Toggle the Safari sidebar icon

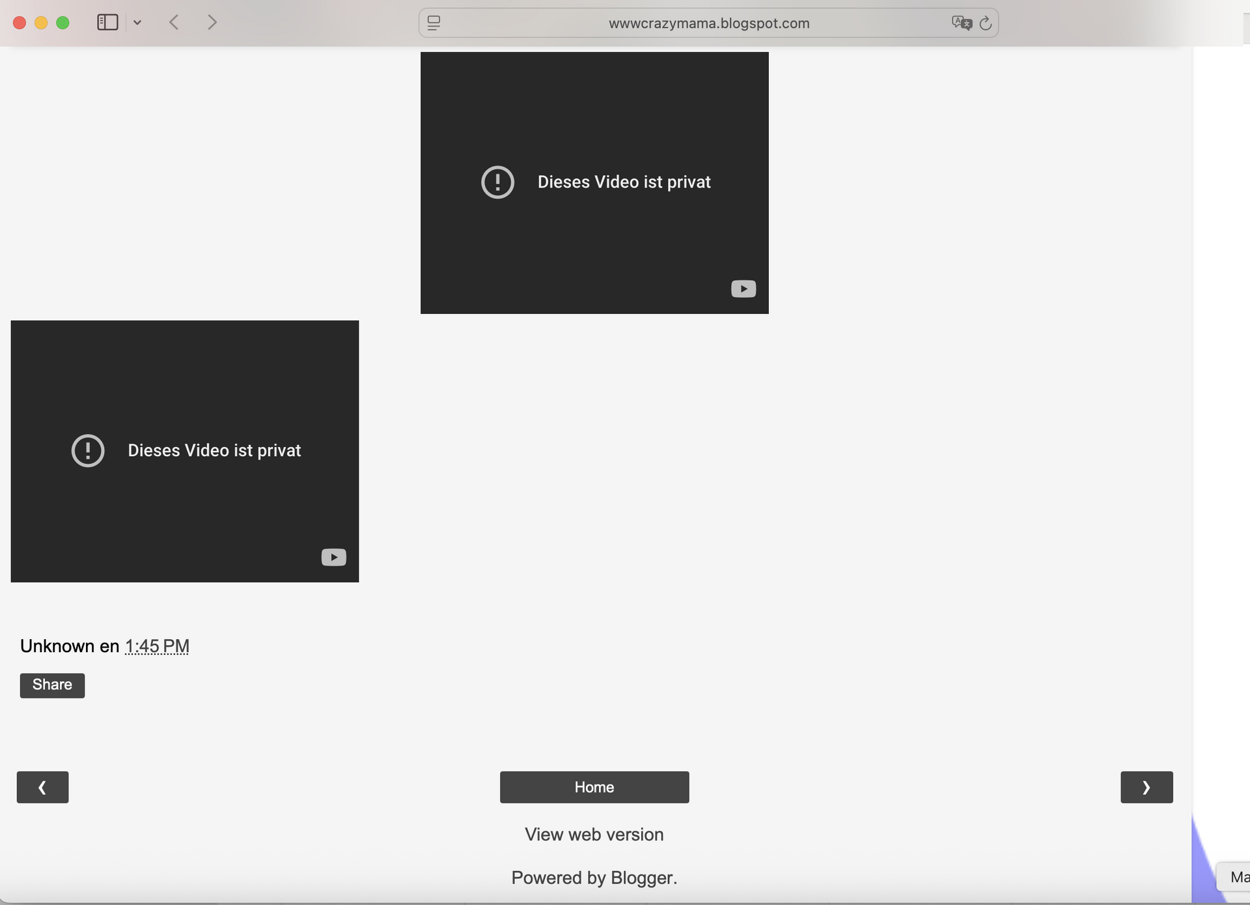[107, 23]
